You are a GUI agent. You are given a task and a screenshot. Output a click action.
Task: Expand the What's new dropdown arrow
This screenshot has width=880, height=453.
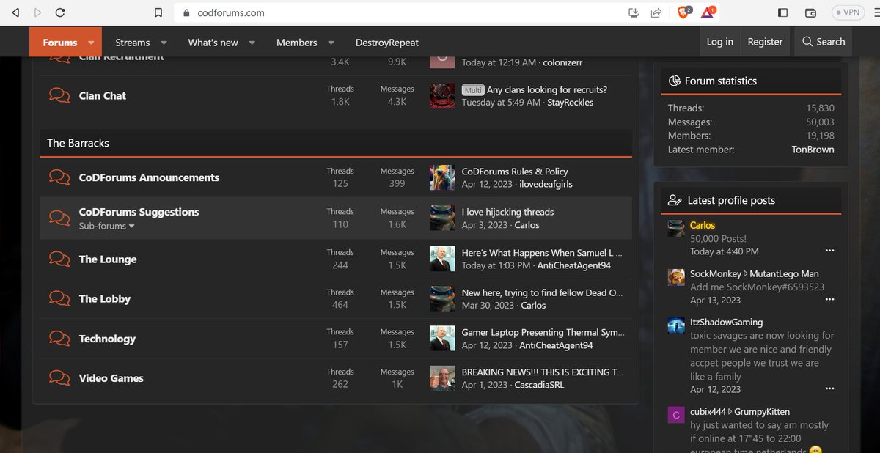(x=252, y=42)
